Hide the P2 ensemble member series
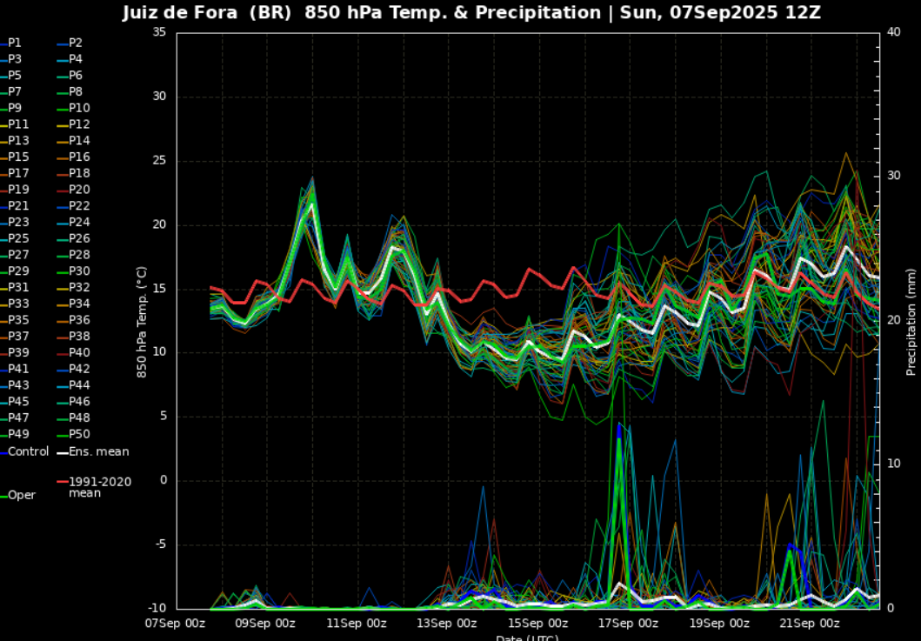Screen dimensions: 921x641 coord(76,43)
